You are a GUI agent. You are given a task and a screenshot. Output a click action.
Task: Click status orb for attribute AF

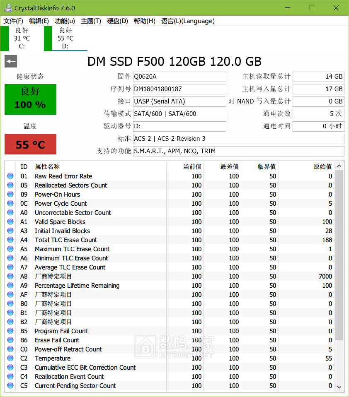[10, 294]
